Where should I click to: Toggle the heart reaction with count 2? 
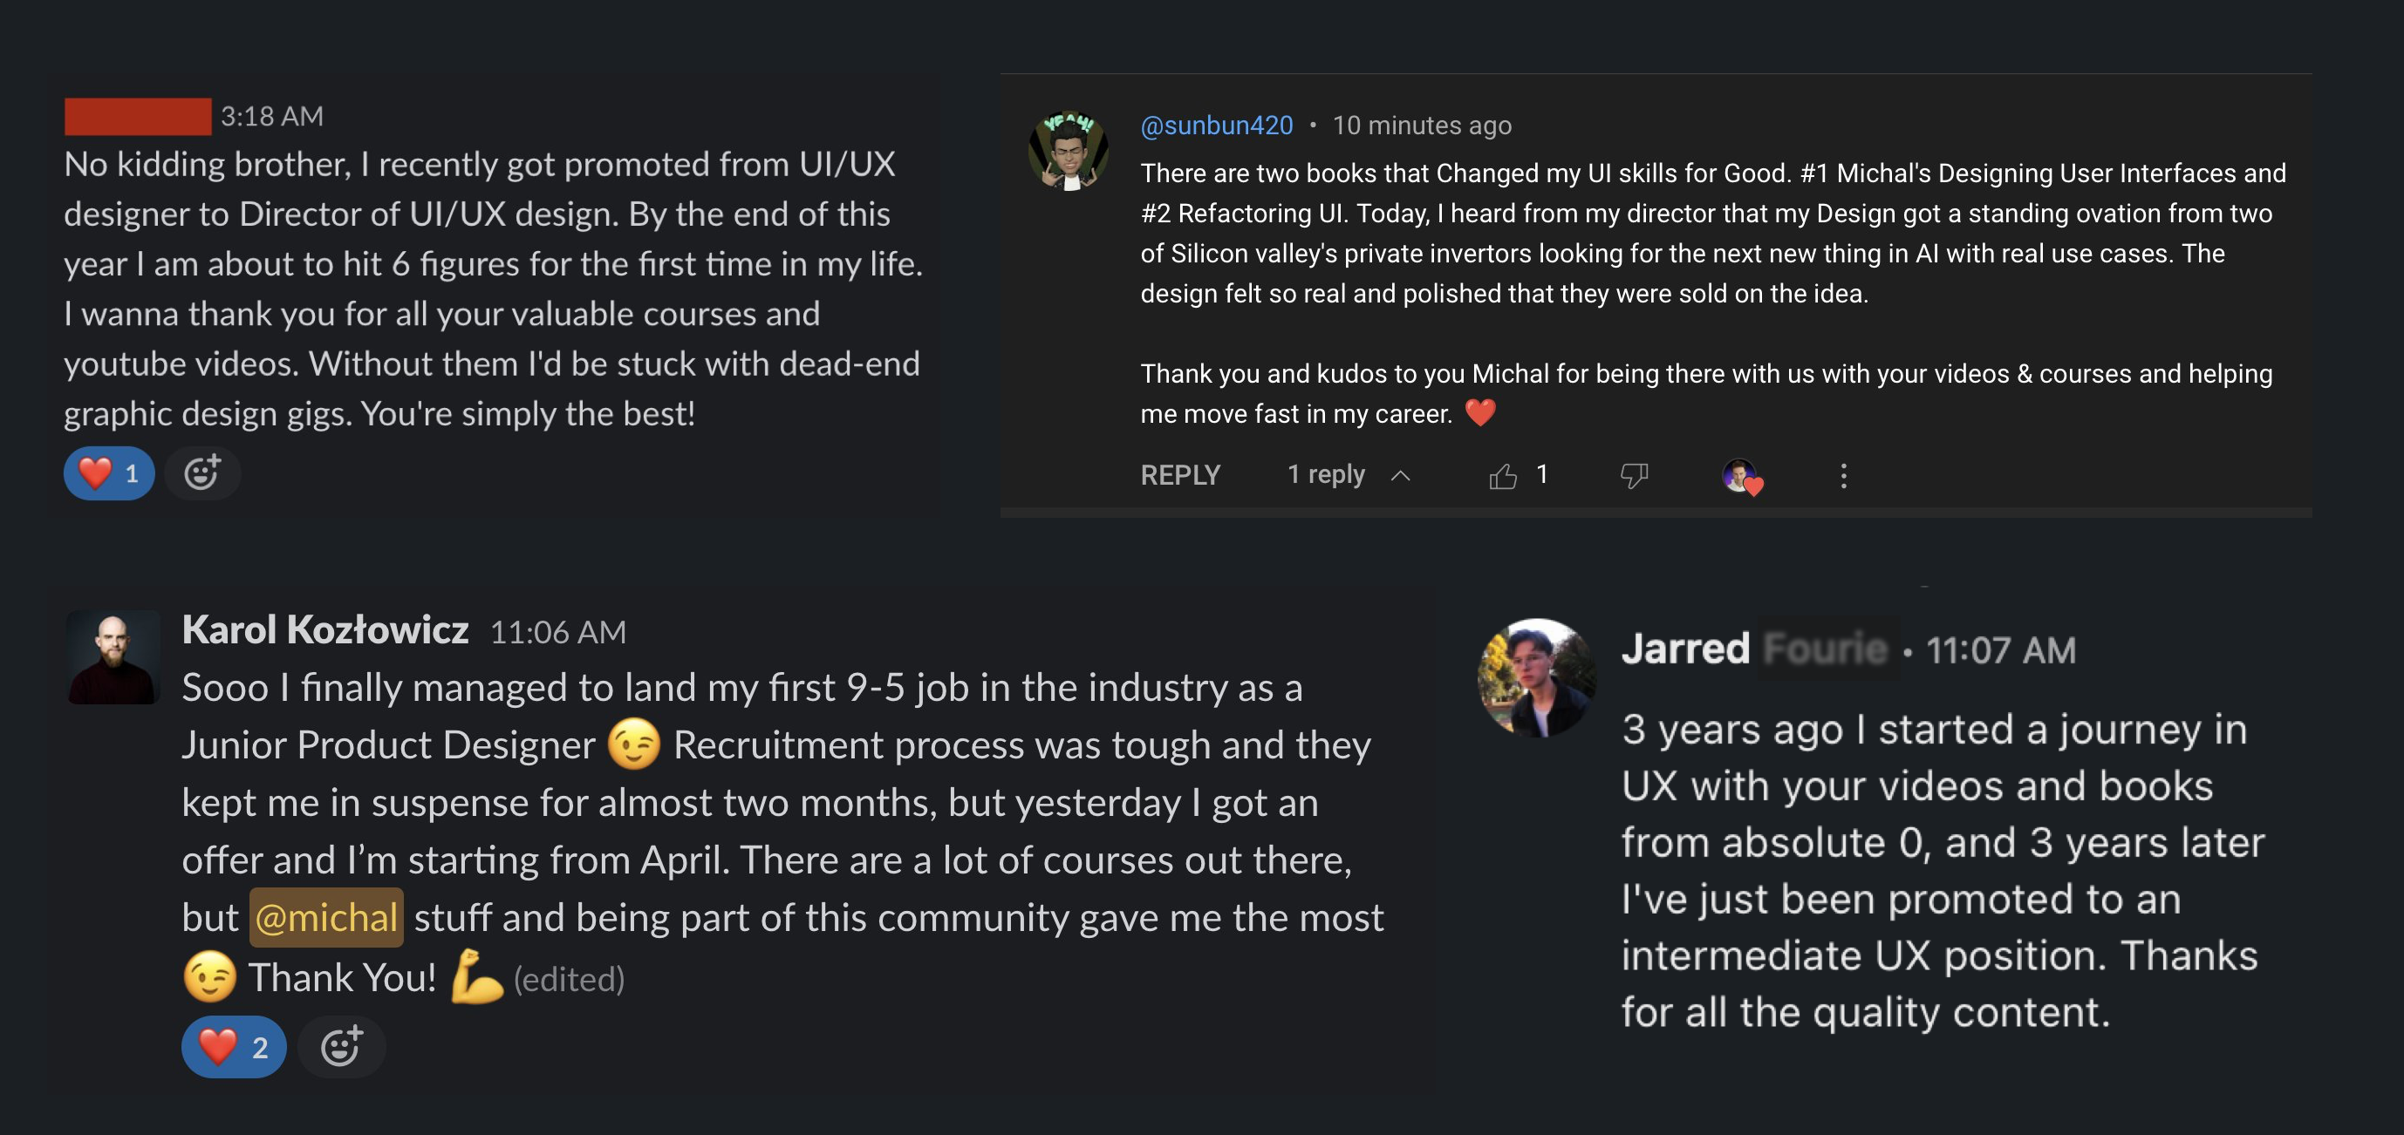click(233, 1046)
